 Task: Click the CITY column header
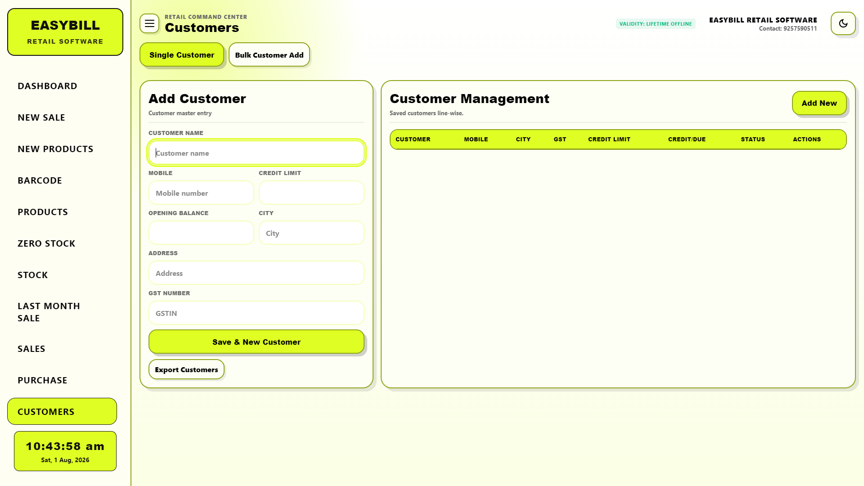[x=523, y=139]
